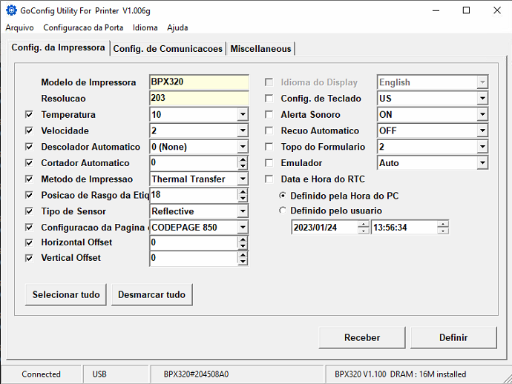The width and height of the screenshot is (512, 384).
Task: Decrease the RTC time spinner
Action: click(443, 231)
